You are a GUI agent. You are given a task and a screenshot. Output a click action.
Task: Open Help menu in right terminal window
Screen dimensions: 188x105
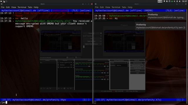130,7
